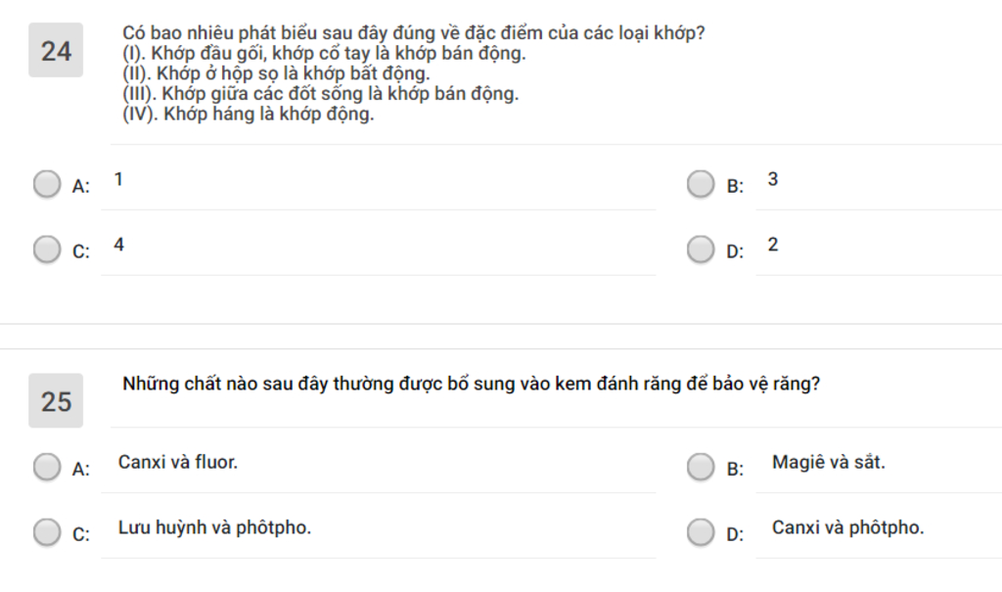This screenshot has height=592, width=1002.
Task: Choose radio option C 'Lưu huỳnh và phôtpho'
Action: pos(47,532)
